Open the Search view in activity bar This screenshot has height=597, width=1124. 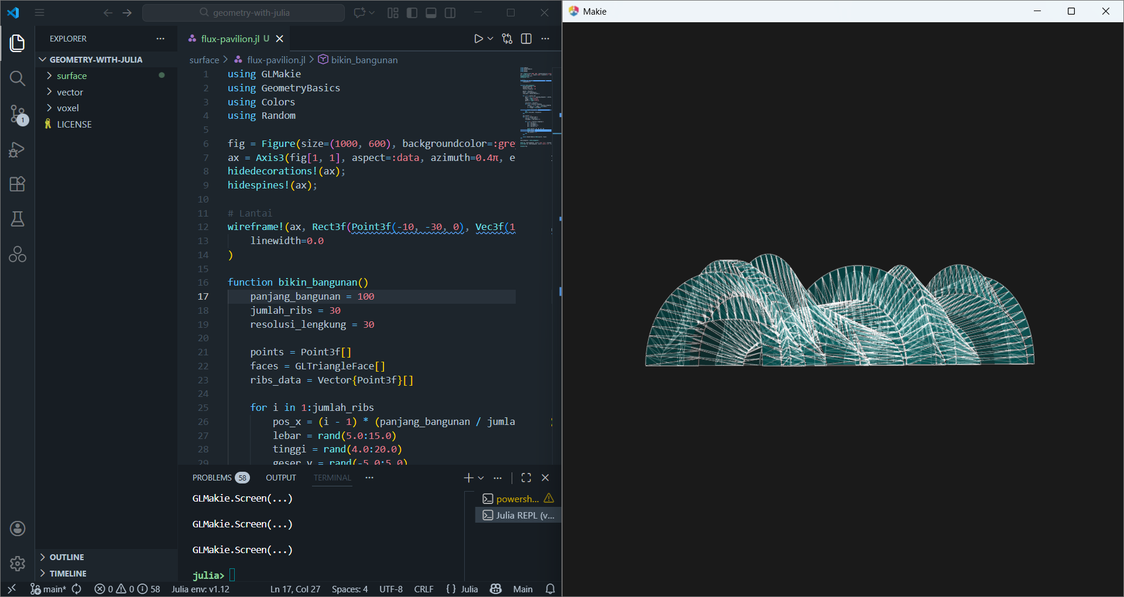18,78
